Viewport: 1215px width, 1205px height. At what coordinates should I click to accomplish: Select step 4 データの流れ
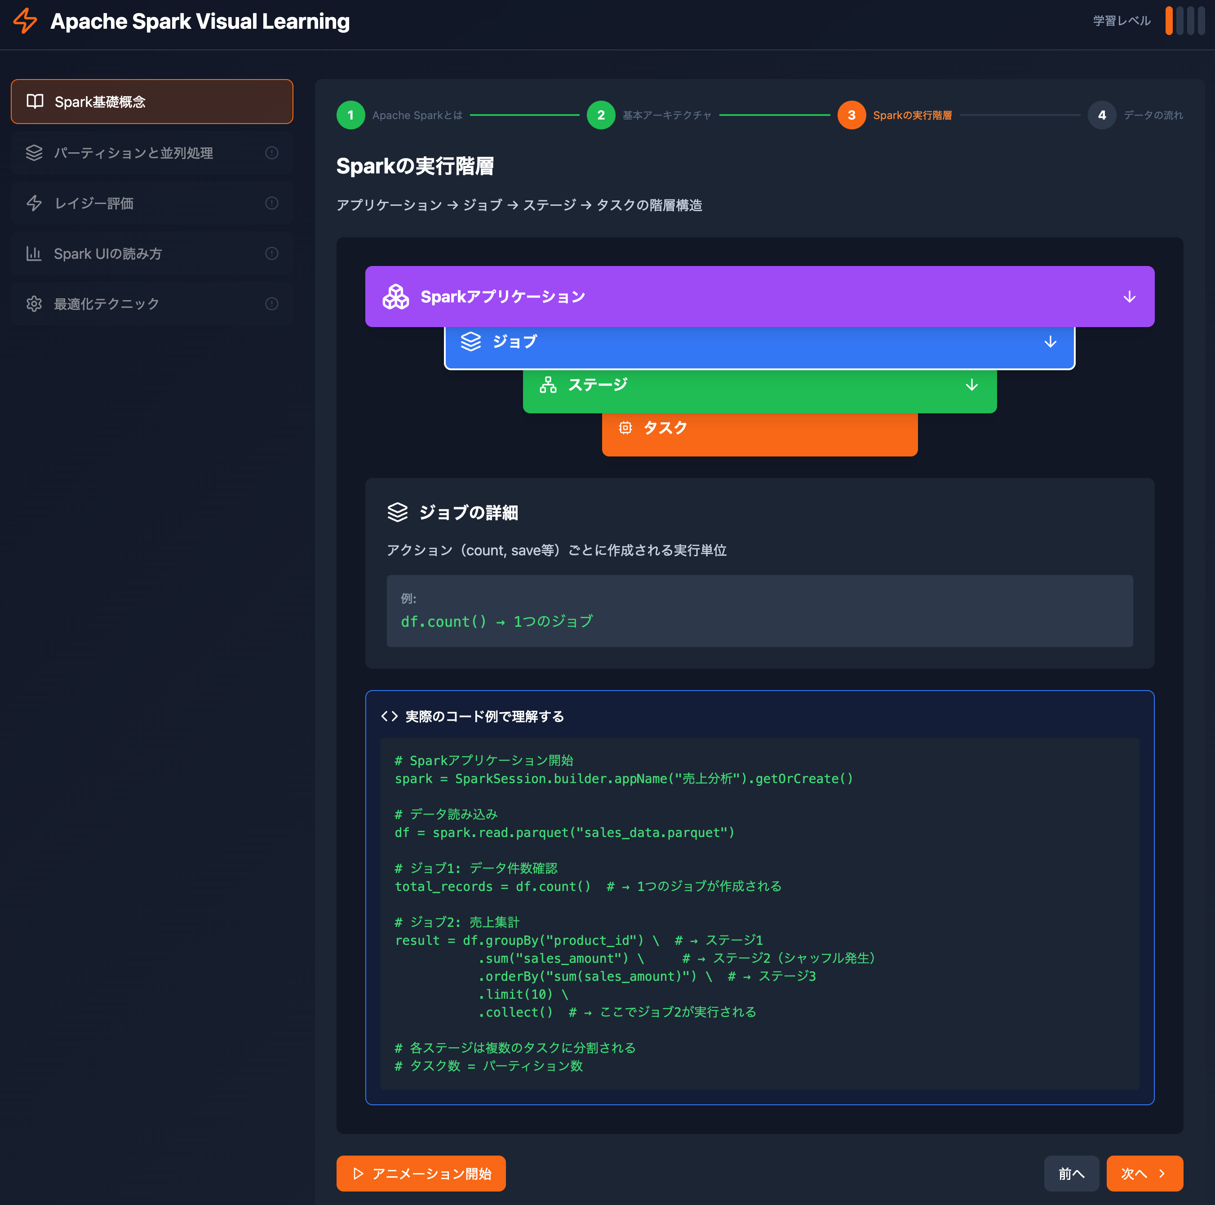pyautogui.click(x=1101, y=115)
